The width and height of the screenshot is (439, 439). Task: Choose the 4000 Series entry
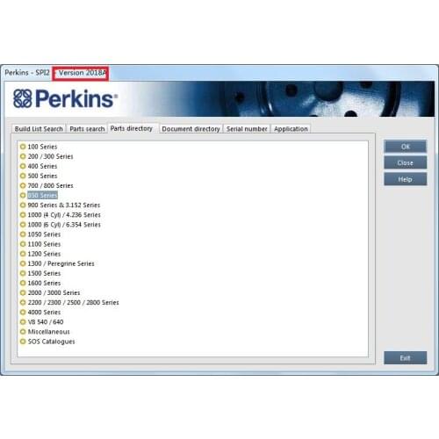click(44, 312)
